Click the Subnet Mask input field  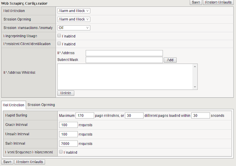pyautogui.click(x=124, y=60)
